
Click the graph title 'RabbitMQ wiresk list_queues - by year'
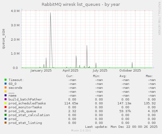pos(81,5)
